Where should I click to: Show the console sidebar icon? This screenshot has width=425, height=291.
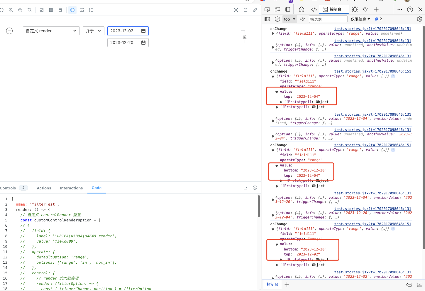267,19
